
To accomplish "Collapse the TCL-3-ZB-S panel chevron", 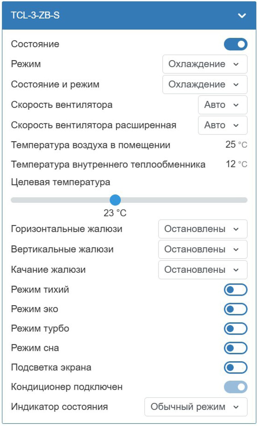I will pyautogui.click(x=242, y=16).
